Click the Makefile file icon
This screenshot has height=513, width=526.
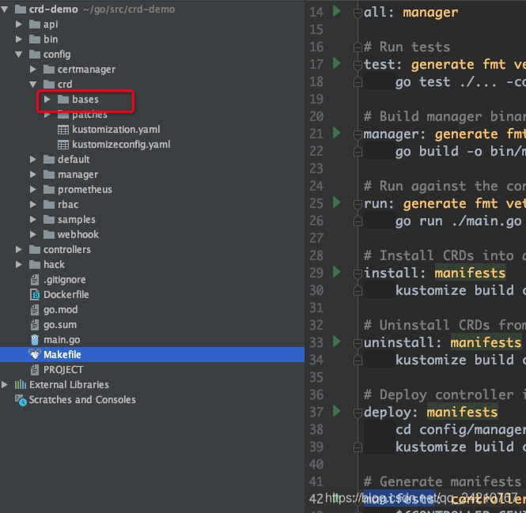[35, 354]
